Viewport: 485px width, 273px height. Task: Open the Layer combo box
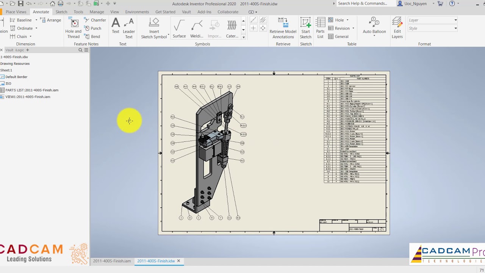pos(433,20)
